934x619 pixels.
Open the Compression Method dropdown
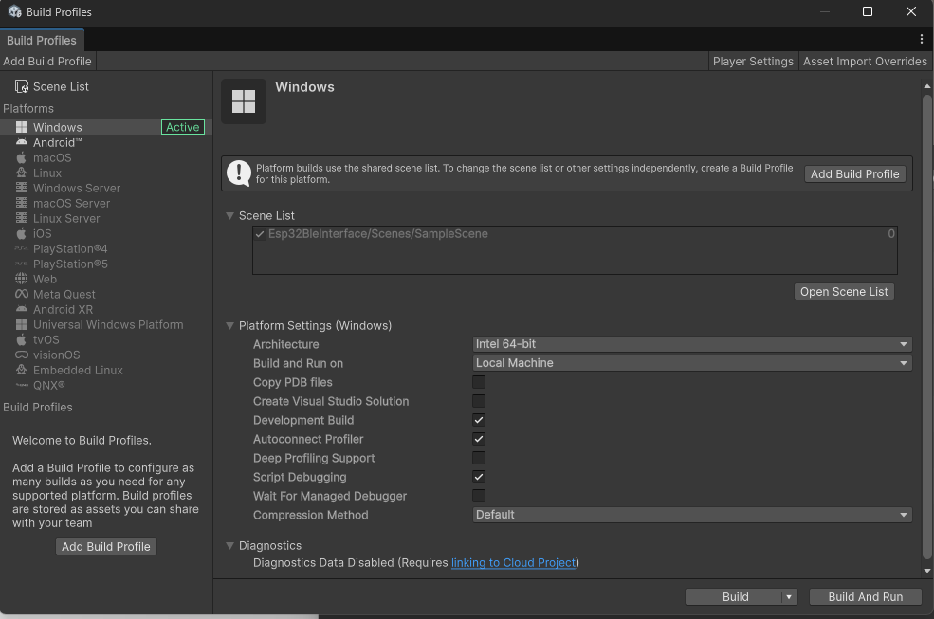(x=691, y=515)
